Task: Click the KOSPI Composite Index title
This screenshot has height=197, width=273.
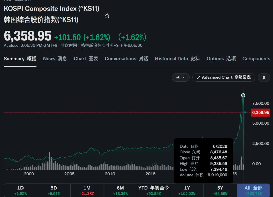Action: (x=52, y=9)
